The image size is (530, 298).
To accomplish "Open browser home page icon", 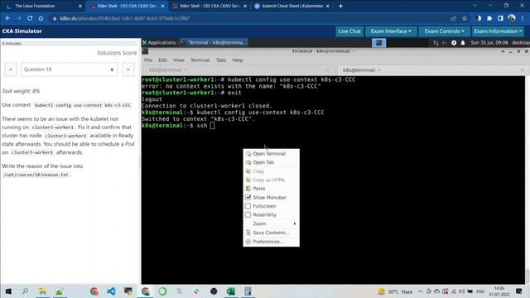I will [41, 18].
